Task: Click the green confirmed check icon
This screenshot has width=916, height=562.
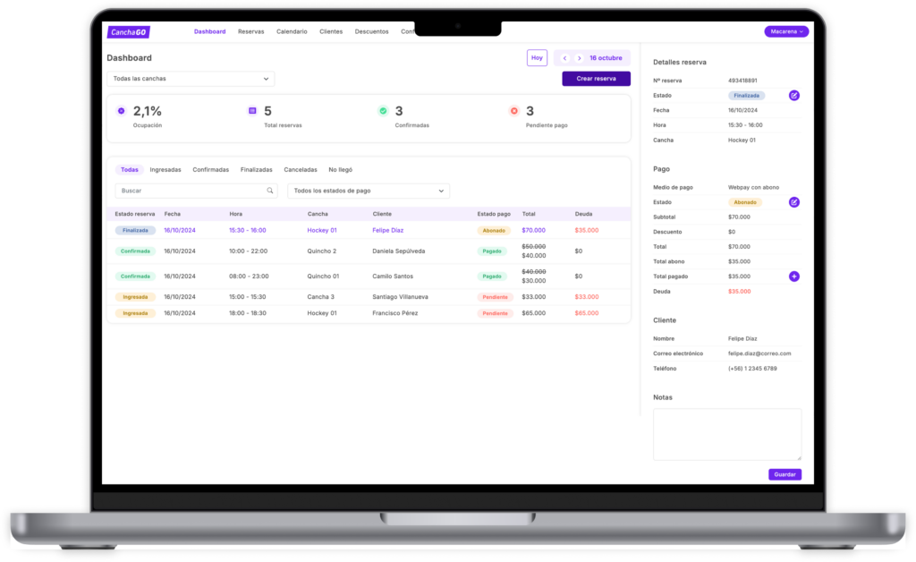Action: [383, 111]
